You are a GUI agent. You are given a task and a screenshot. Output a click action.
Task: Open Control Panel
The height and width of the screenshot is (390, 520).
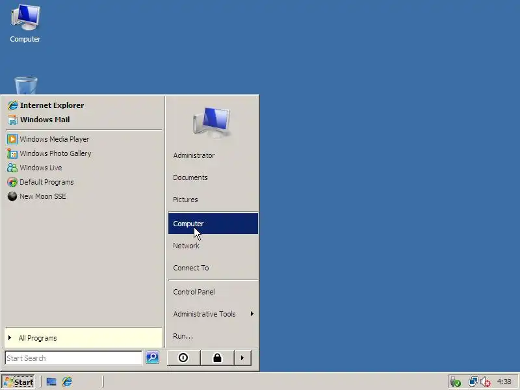(213, 292)
